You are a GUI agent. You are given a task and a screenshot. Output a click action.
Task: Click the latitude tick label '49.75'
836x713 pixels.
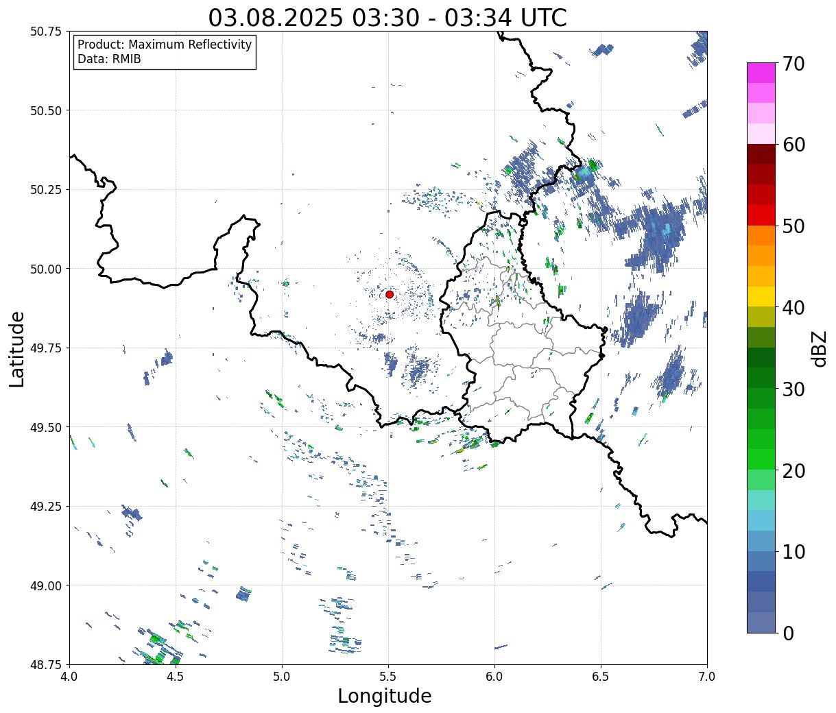[46, 348]
